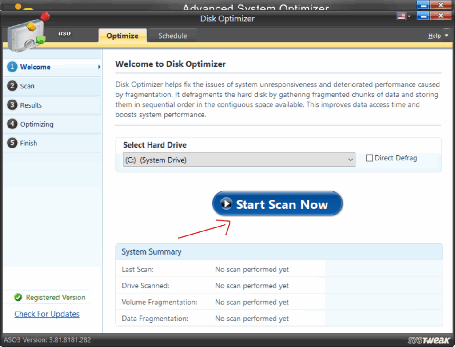Image resolution: width=455 pixels, height=347 pixels.
Task: Click the Drive Scanned value text
Action: 252,286
